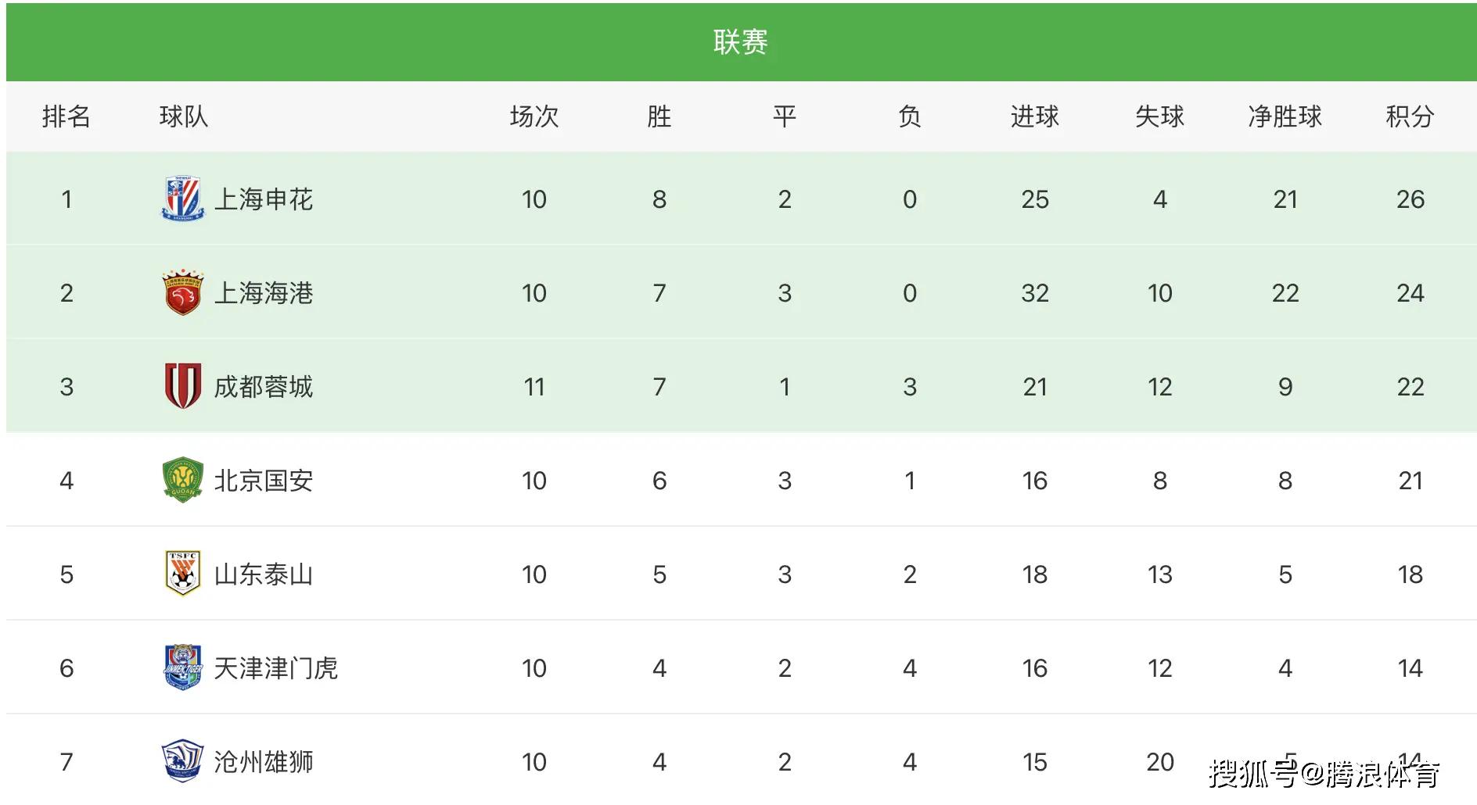Click the 场次 matches column header

click(x=534, y=116)
